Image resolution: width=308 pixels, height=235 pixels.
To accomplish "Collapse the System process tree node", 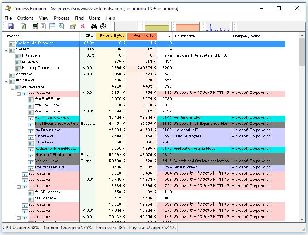I will [6, 50].
